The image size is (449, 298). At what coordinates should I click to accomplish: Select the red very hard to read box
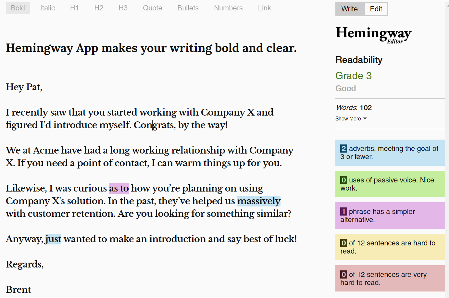[x=390, y=279]
